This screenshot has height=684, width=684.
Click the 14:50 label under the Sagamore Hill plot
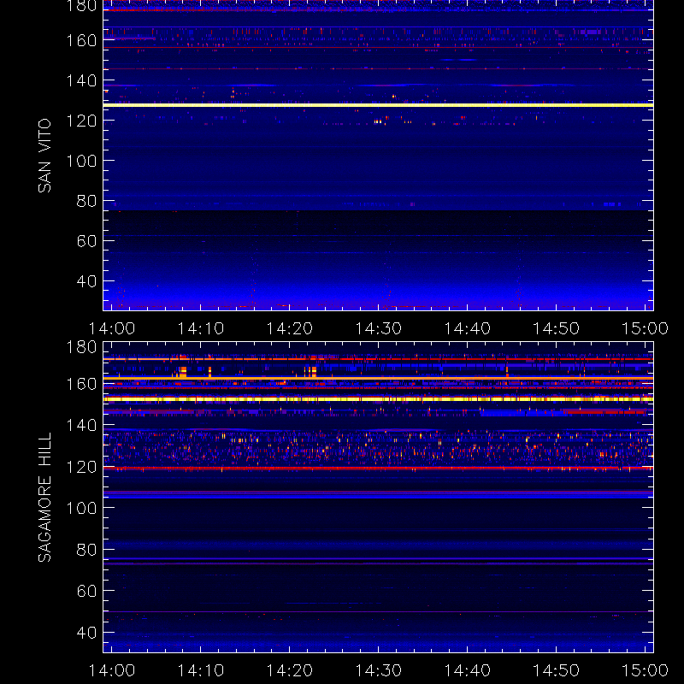point(557,670)
